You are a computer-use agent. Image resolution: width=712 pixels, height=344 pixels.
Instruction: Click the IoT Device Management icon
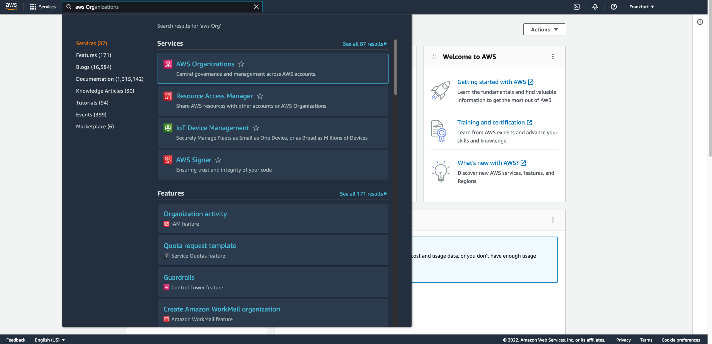(168, 128)
